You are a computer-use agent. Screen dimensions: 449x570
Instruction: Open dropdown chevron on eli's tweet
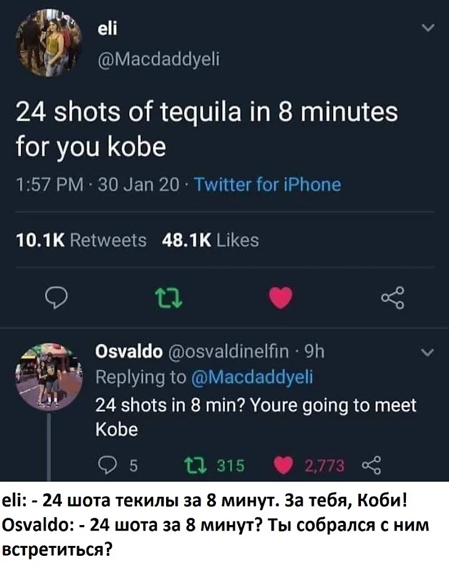click(429, 28)
